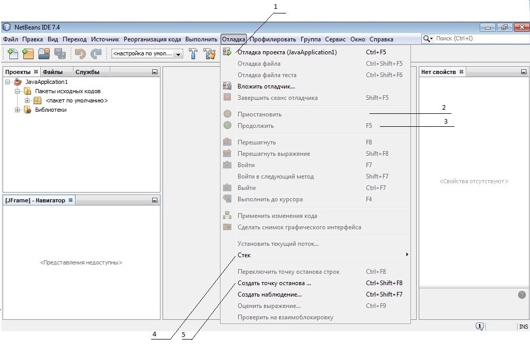Open the Вид menu
The width and height of the screenshot is (530, 354).
tap(53, 39)
